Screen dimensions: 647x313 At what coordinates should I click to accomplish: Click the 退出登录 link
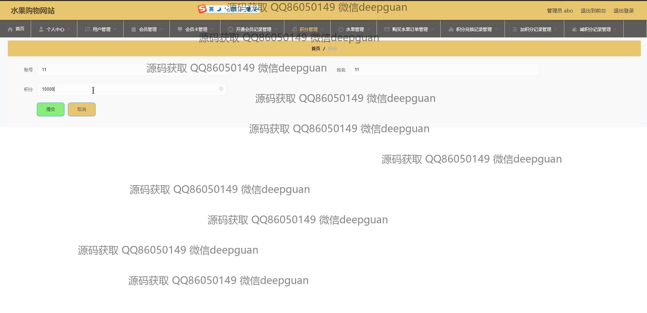(623, 11)
